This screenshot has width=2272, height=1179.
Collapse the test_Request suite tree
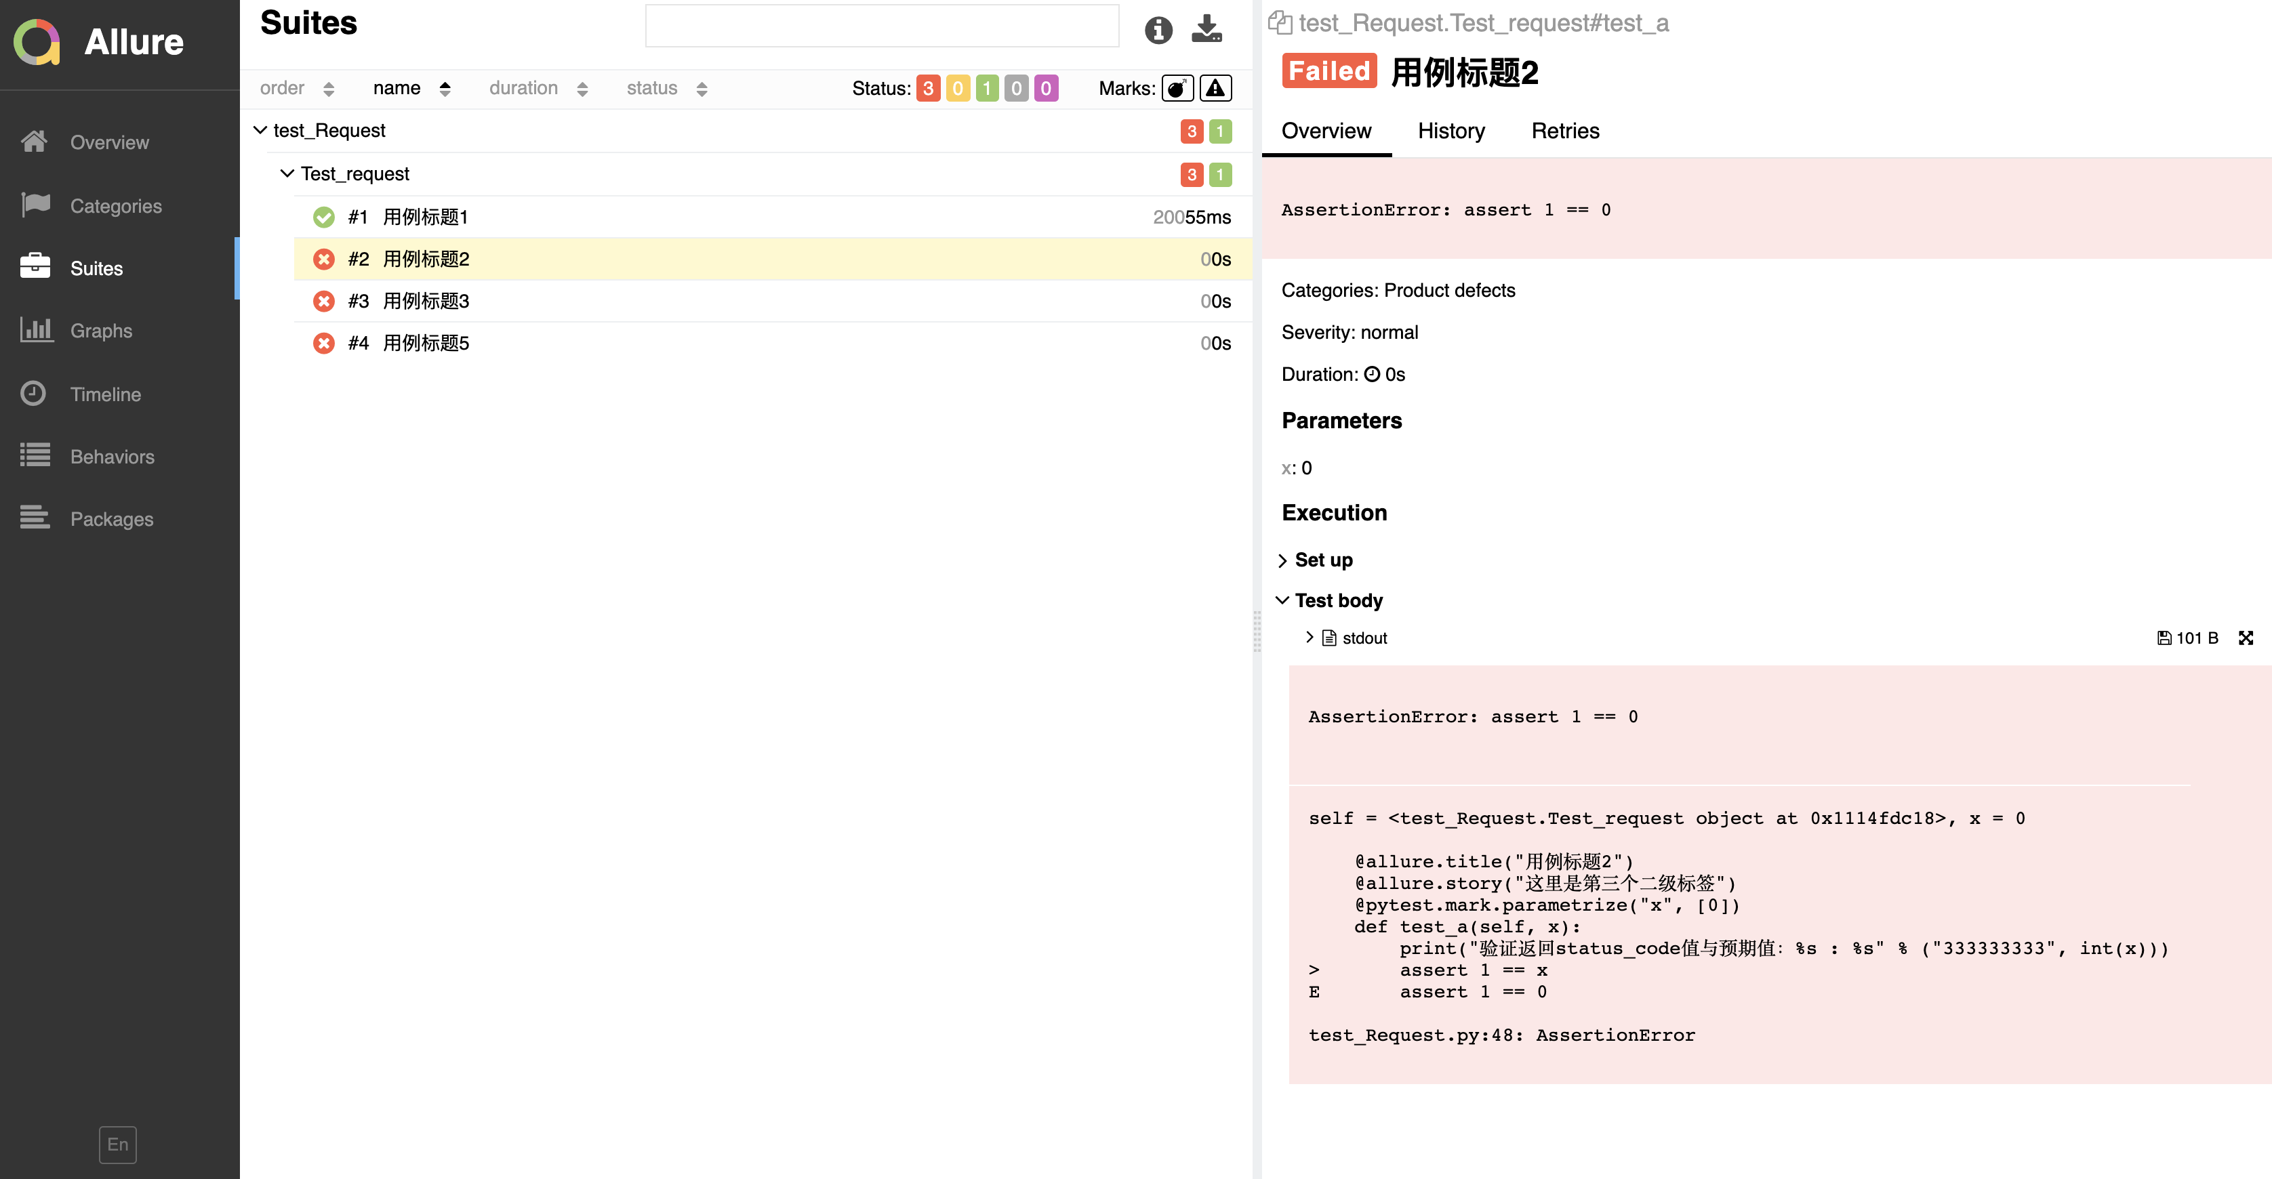point(260,129)
